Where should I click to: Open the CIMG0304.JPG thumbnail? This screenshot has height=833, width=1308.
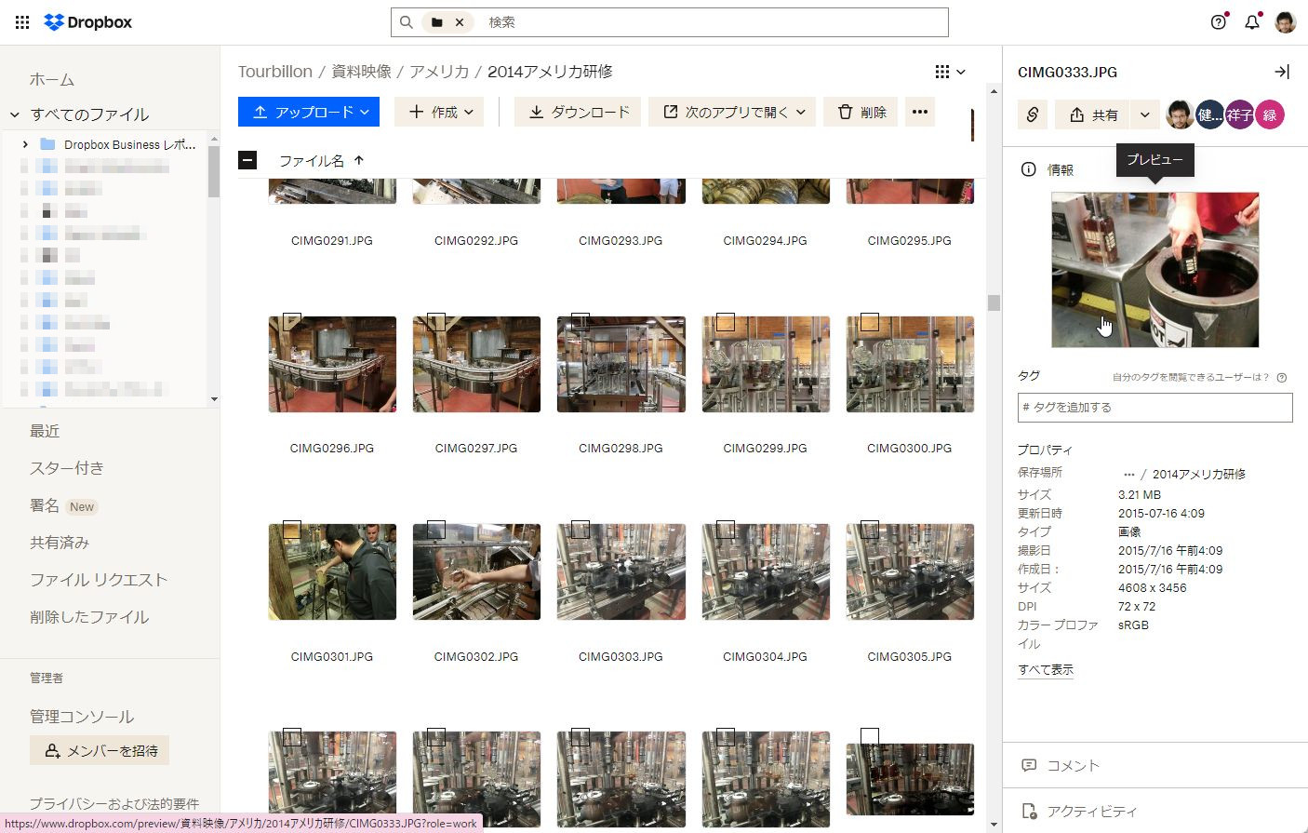[766, 571]
